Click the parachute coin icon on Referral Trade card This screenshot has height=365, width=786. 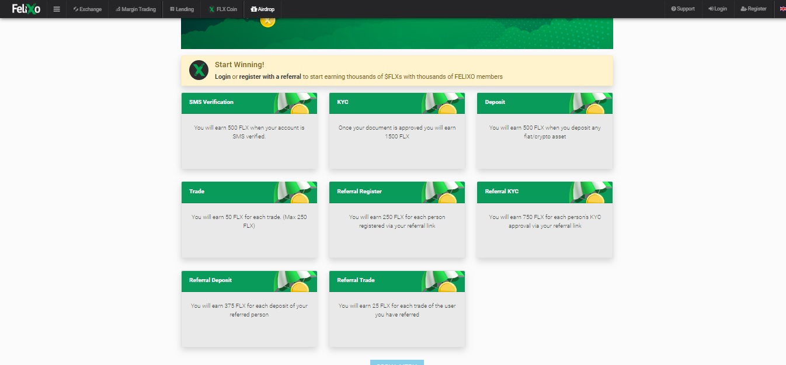click(x=443, y=281)
